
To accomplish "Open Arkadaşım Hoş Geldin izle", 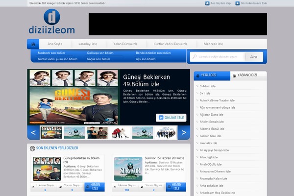I will pyautogui.click(x=217, y=193).
